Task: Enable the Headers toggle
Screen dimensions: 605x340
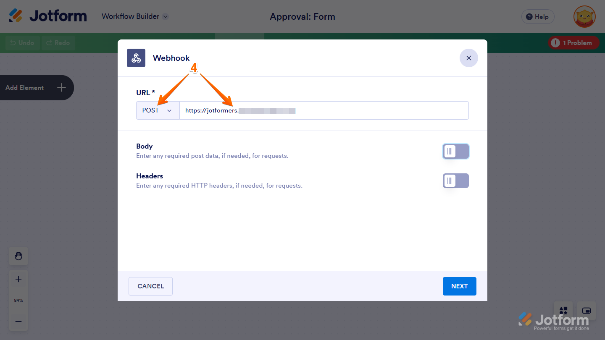Action: (456, 180)
